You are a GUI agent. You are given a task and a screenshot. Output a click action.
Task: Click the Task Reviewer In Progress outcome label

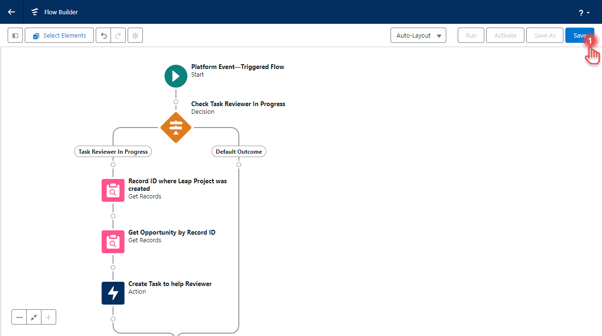pyautogui.click(x=113, y=151)
